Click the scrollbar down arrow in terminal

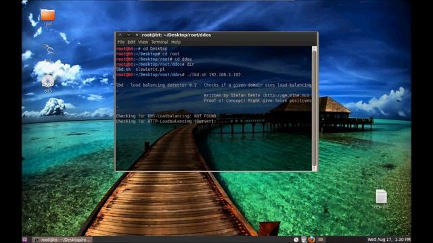click(314, 169)
